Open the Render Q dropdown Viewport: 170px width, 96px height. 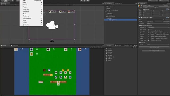coord(159,27)
